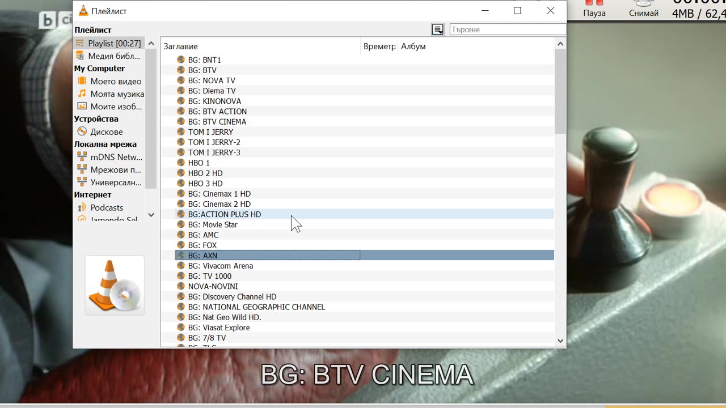
Task: Select HBO 2 HD channel icon
Action: tap(181, 173)
